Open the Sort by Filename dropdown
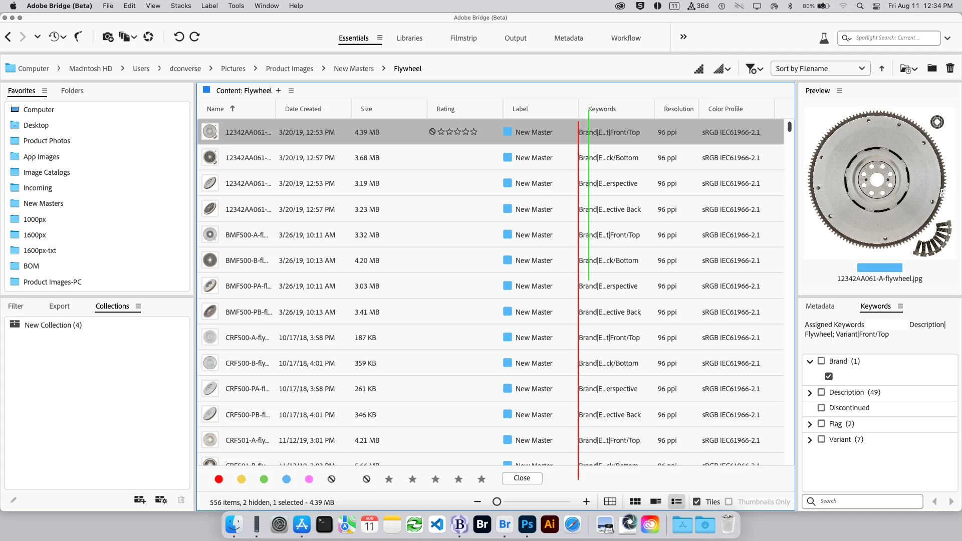 (820, 69)
